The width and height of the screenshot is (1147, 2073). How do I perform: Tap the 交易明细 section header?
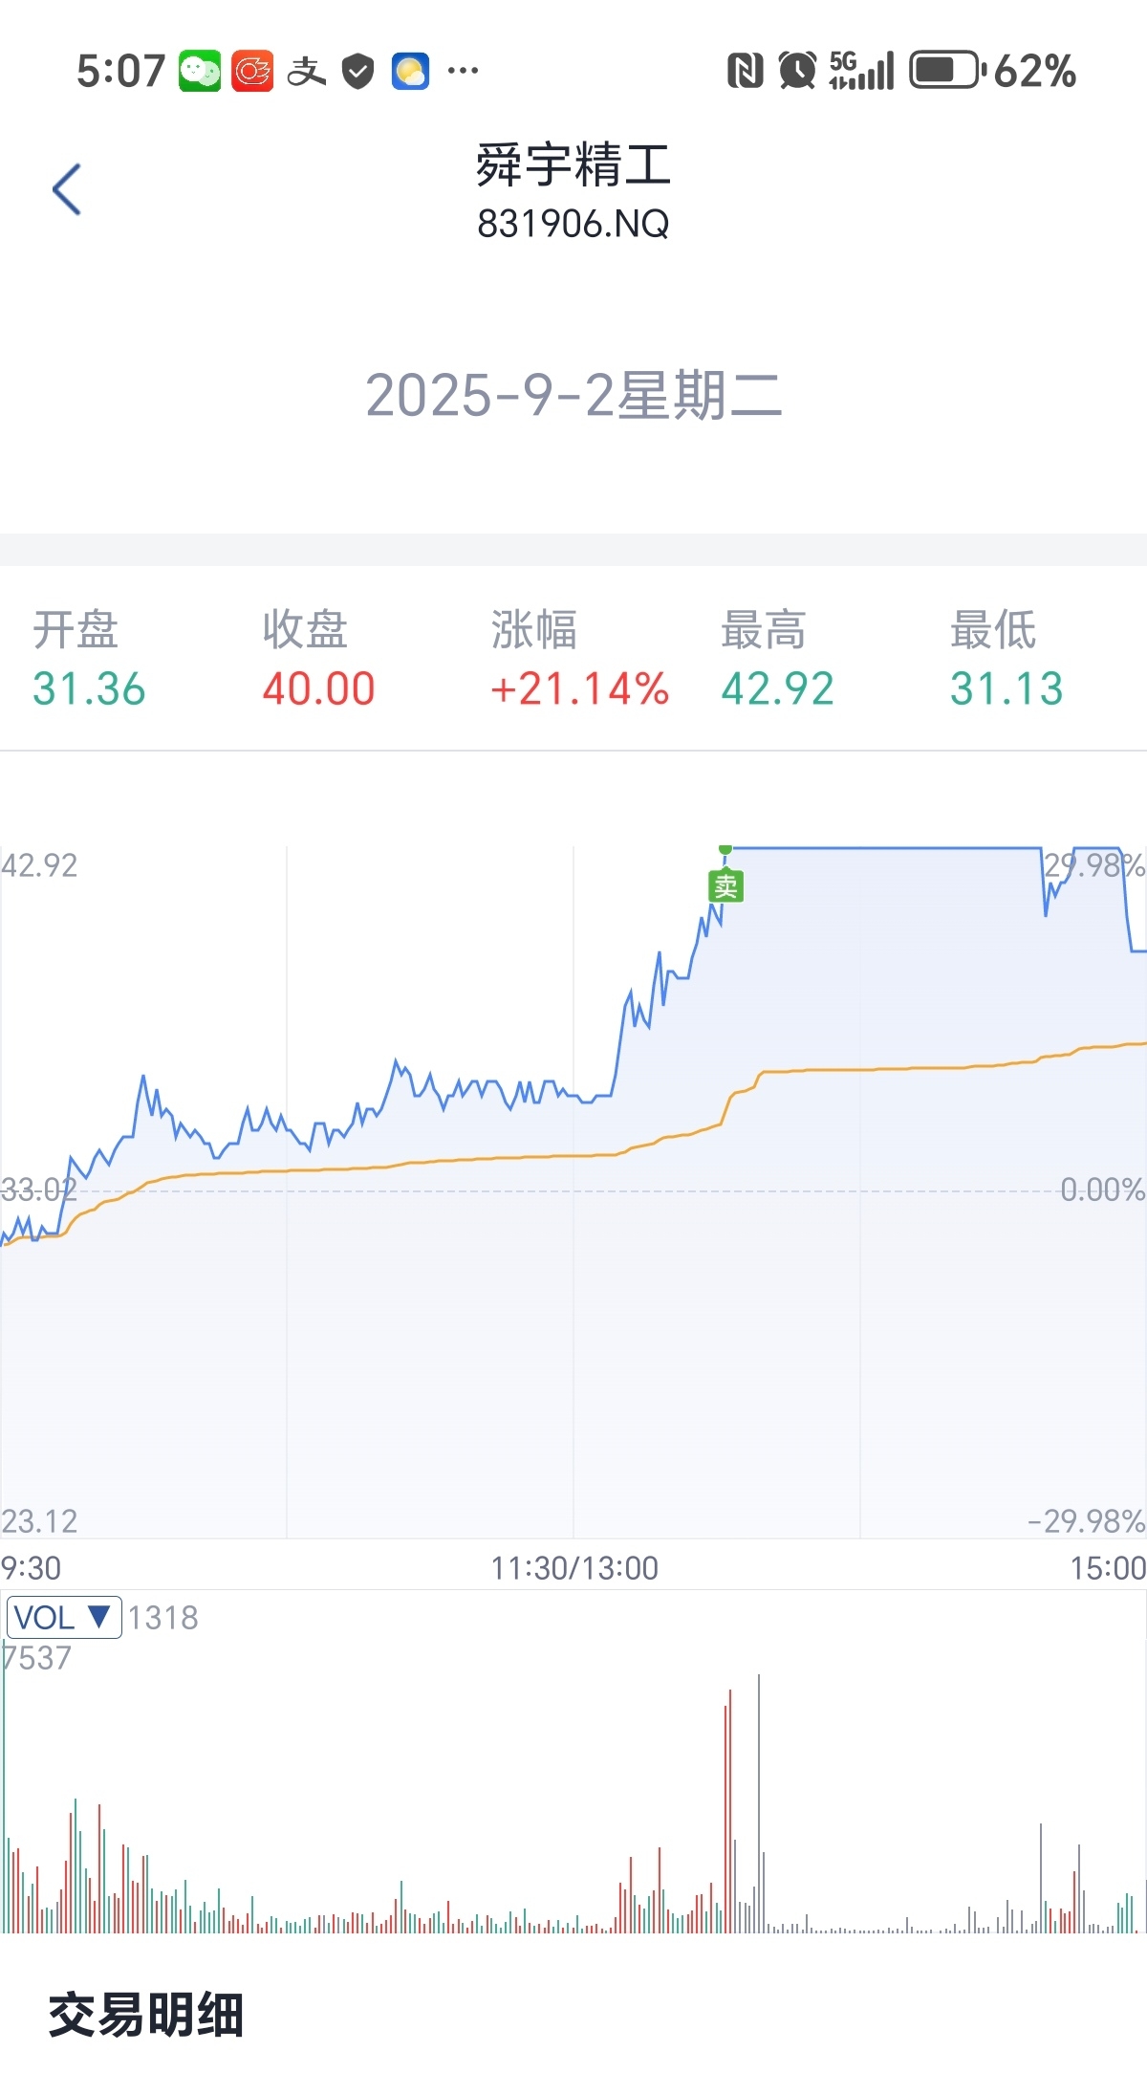[146, 2016]
